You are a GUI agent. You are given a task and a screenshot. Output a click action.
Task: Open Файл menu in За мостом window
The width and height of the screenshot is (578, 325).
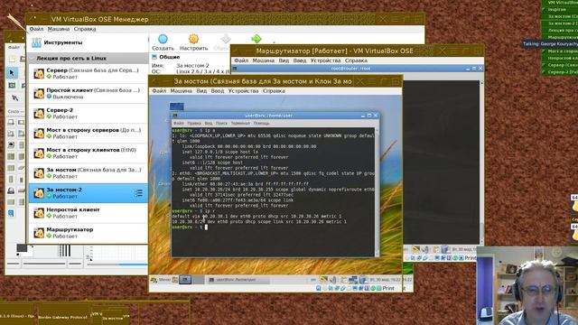[159, 90]
